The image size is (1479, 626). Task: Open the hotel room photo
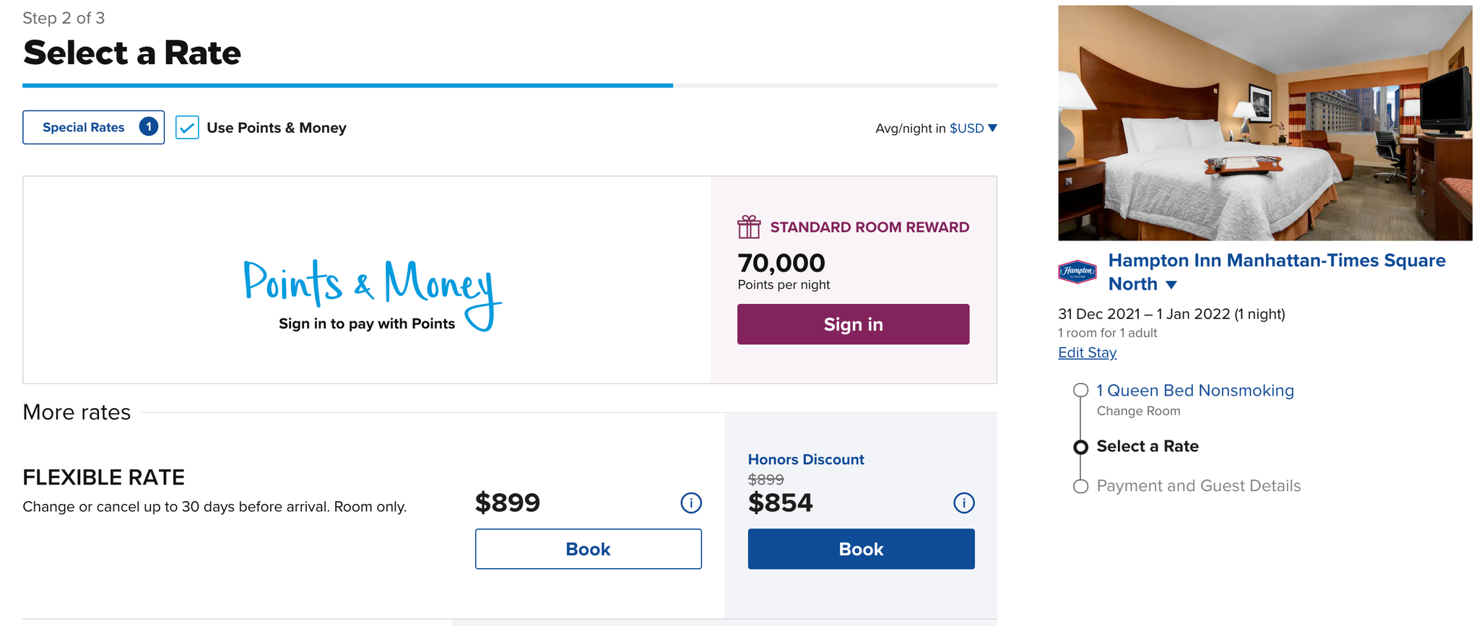click(1265, 123)
